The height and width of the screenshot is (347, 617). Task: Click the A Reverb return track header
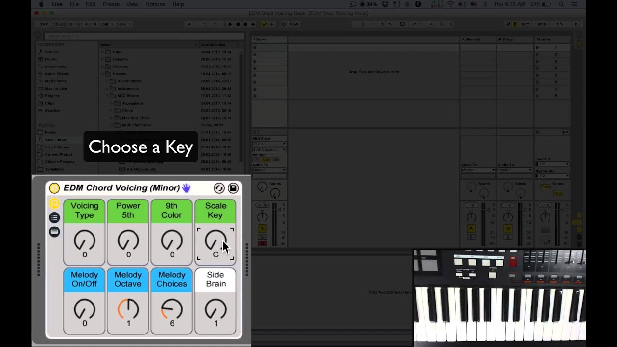point(478,40)
